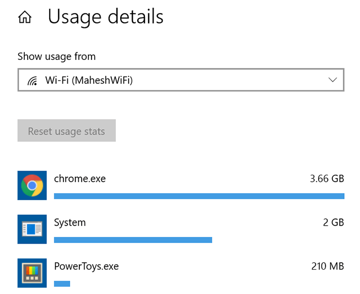Viewport: 360px width, 294px height.
Task: Click the PowerToys app icon
Action: (x=32, y=273)
